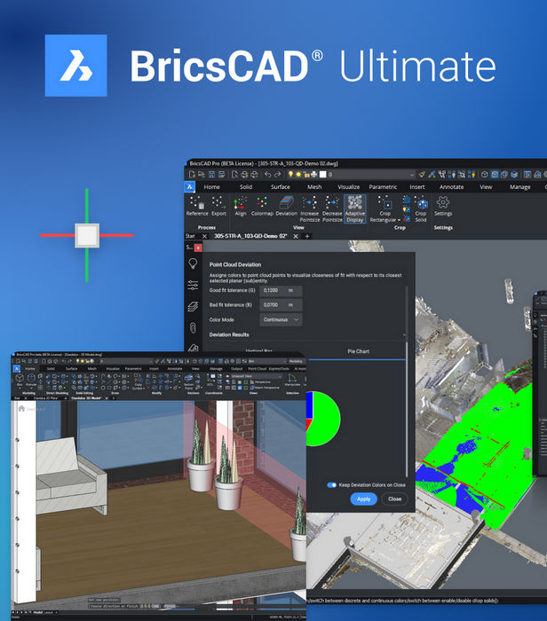
Task: Select Extrude tool in Daedalus window
Action: 31,380
